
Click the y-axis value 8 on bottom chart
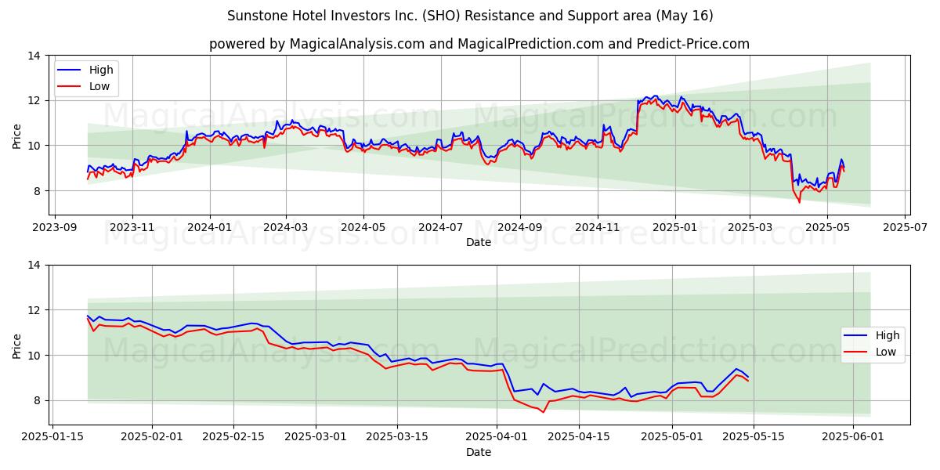[37, 400]
